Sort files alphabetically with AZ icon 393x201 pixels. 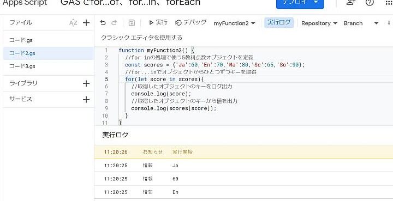pos(73,23)
